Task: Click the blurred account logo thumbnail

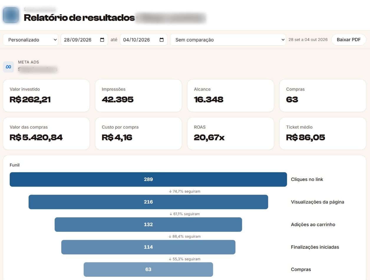Action: [11, 15]
